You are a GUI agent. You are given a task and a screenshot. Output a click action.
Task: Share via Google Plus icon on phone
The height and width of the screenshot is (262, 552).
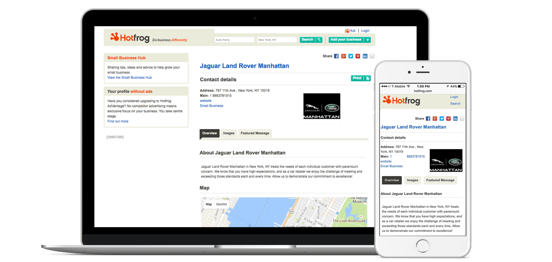[x=435, y=119]
